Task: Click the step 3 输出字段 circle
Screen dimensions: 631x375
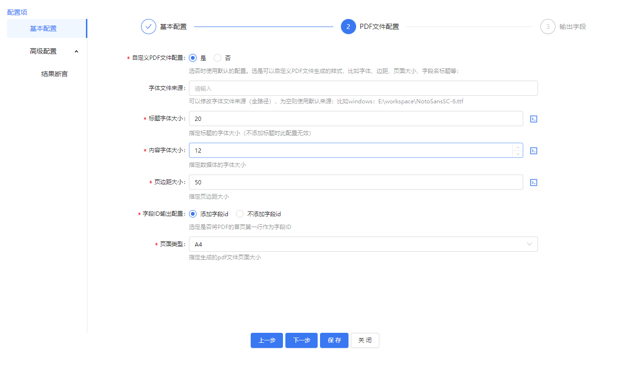Action: click(x=548, y=27)
